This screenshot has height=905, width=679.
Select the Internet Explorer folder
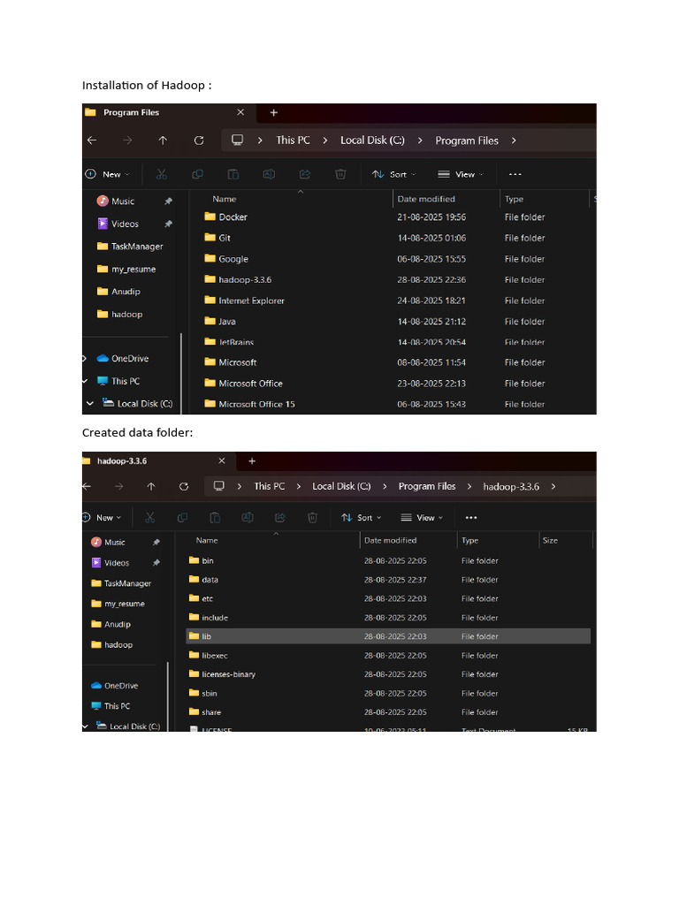click(x=251, y=300)
